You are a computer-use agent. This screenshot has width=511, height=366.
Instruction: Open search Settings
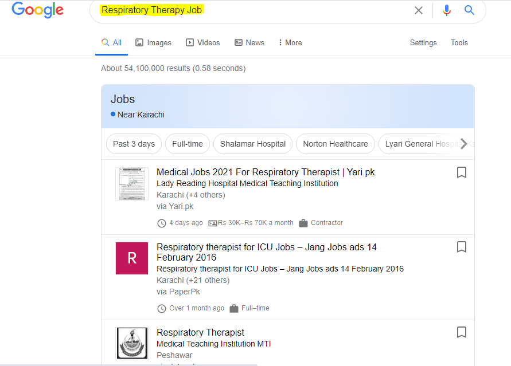[x=423, y=42]
